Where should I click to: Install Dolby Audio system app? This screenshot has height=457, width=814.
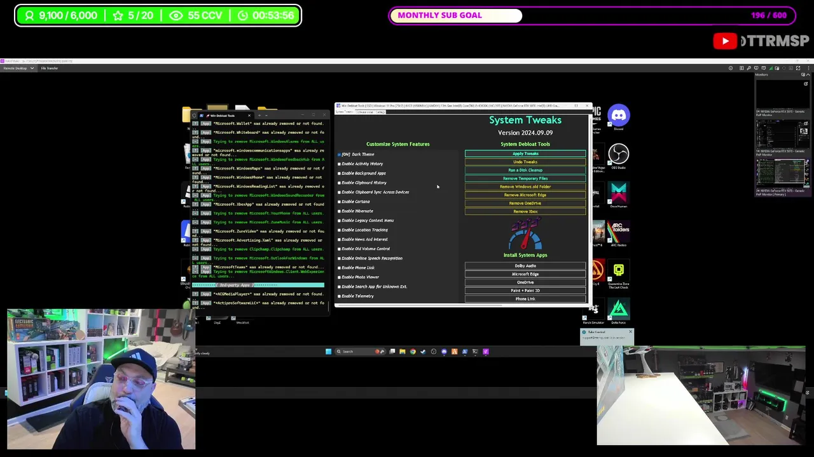click(x=525, y=266)
